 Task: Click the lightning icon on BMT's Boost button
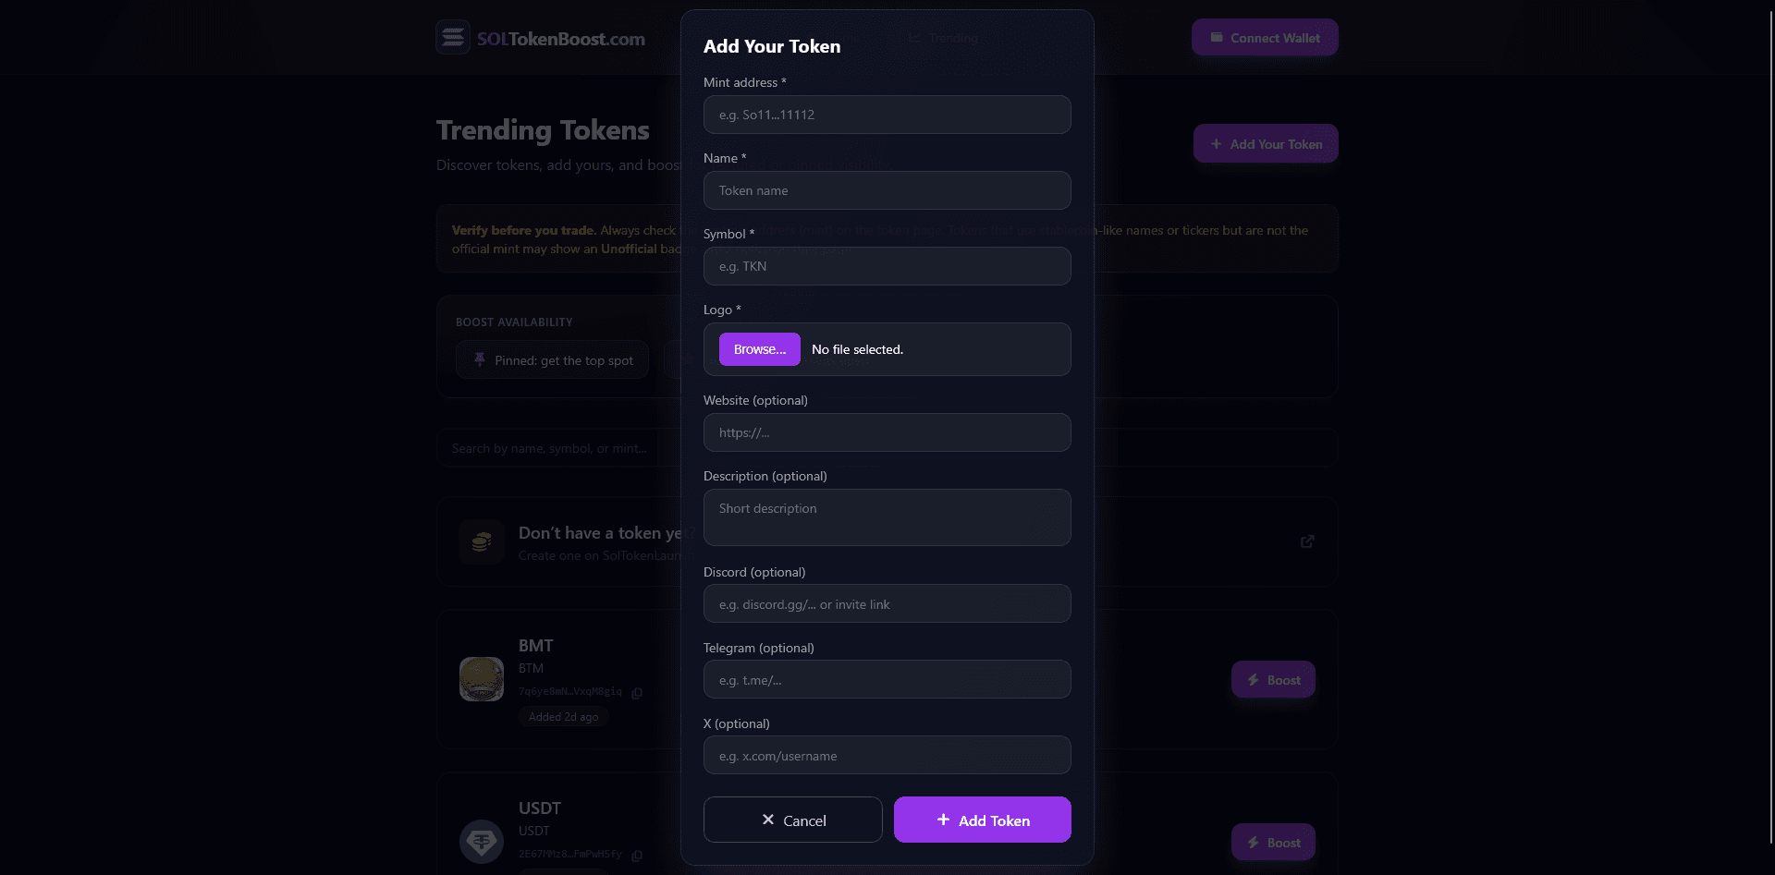pyautogui.click(x=1254, y=679)
